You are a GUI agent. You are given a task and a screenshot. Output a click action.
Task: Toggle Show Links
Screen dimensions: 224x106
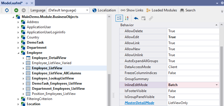(x=132, y=10)
